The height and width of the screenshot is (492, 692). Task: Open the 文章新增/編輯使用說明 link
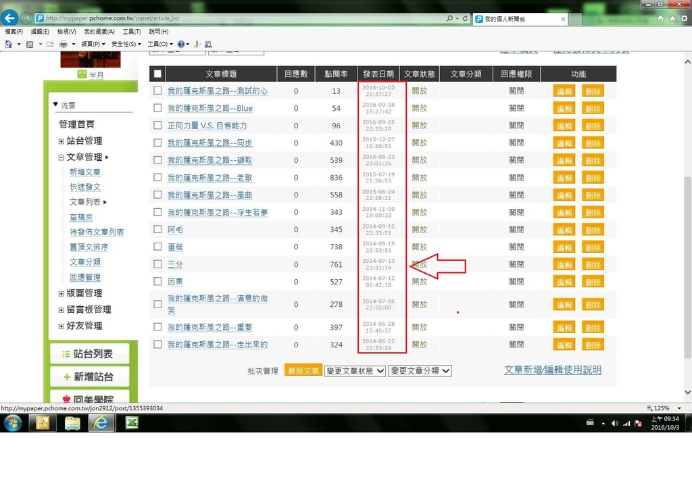tap(552, 370)
